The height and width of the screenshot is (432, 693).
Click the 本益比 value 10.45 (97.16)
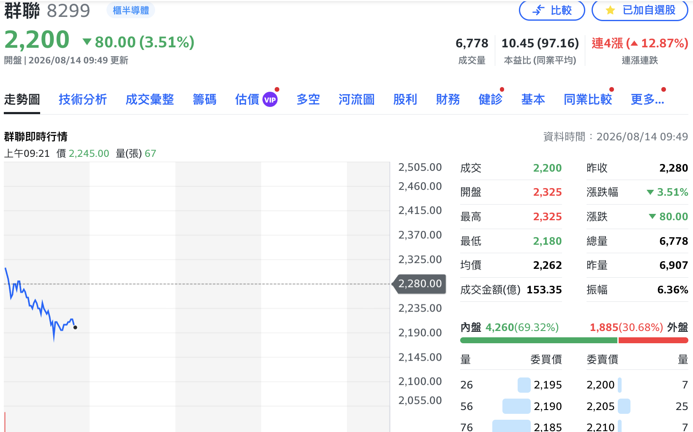click(540, 43)
